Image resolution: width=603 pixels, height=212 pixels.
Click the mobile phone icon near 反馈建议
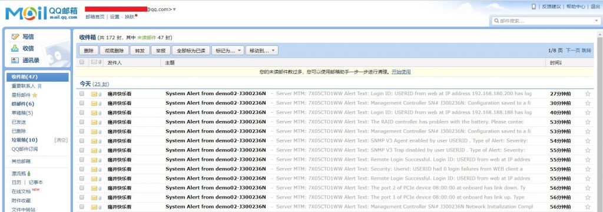pyautogui.click(x=534, y=6)
